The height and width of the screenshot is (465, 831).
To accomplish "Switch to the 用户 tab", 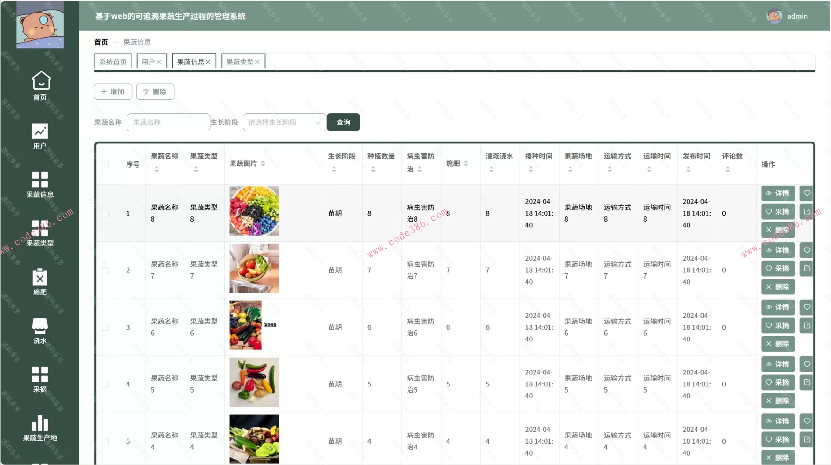I will point(149,61).
